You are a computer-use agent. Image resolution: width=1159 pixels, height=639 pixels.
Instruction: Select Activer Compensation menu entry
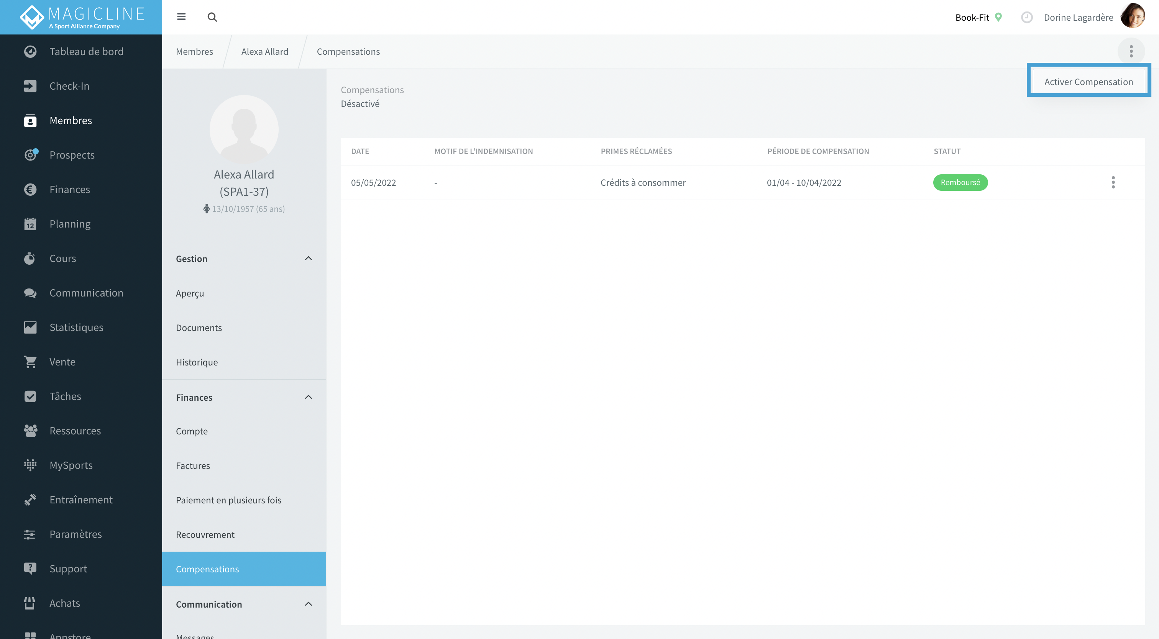coord(1088,81)
